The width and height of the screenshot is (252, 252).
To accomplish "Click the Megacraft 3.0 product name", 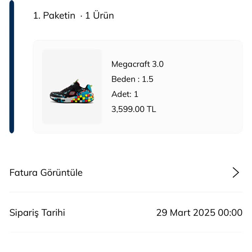I will coord(137,64).
